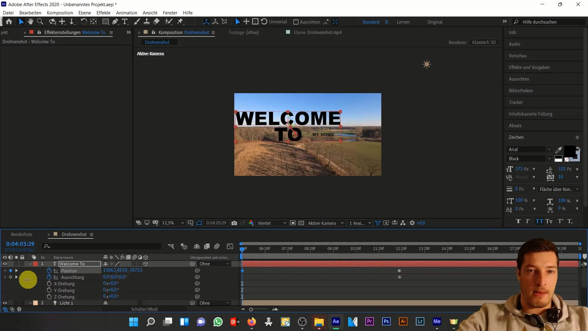Collapse the Welcome To layer properties
The height and width of the screenshot is (331, 588).
pos(30,264)
